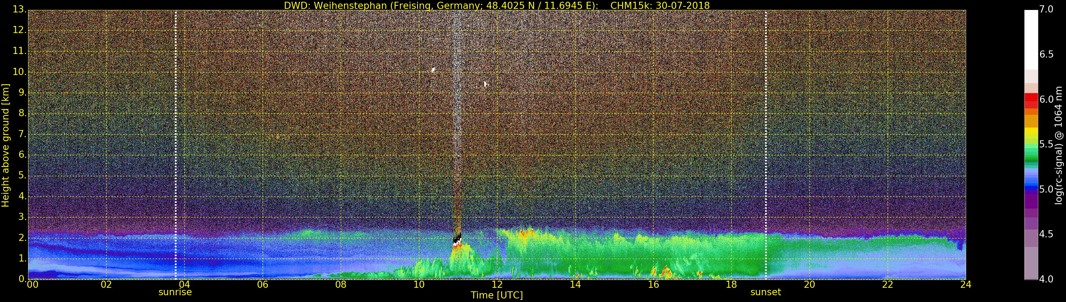
Task: Click the colorbar value '5.5'
Action: click(1046, 144)
